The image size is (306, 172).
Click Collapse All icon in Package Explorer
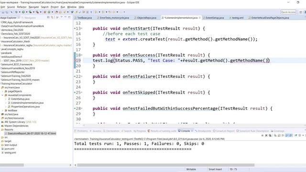pos(48,18)
